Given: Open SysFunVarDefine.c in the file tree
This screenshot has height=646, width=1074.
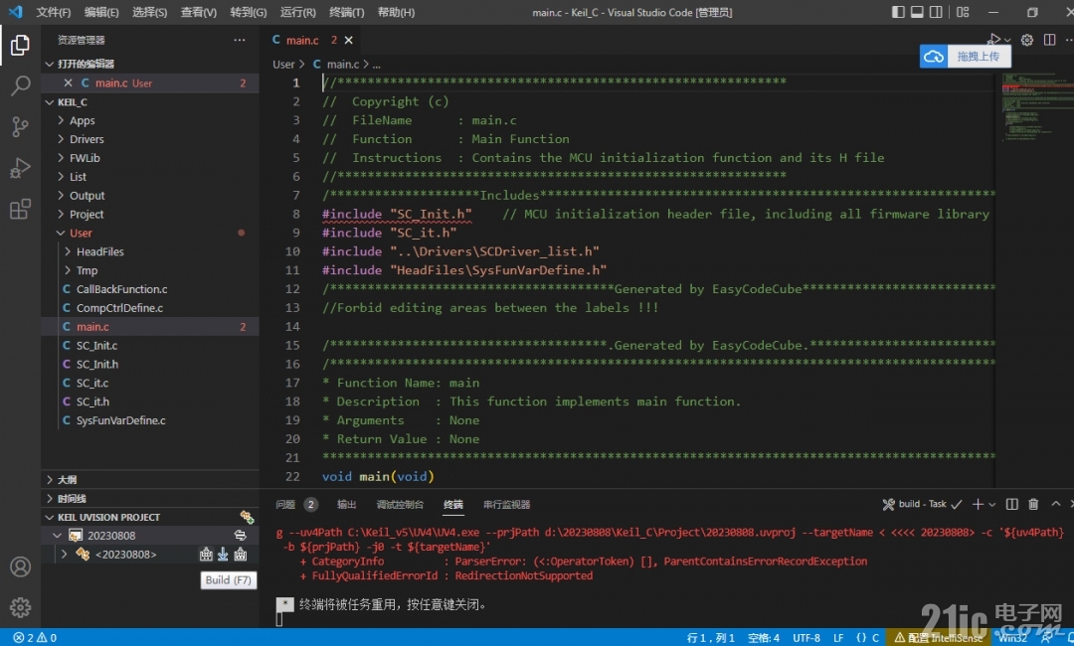Looking at the screenshot, I should tap(120, 420).
